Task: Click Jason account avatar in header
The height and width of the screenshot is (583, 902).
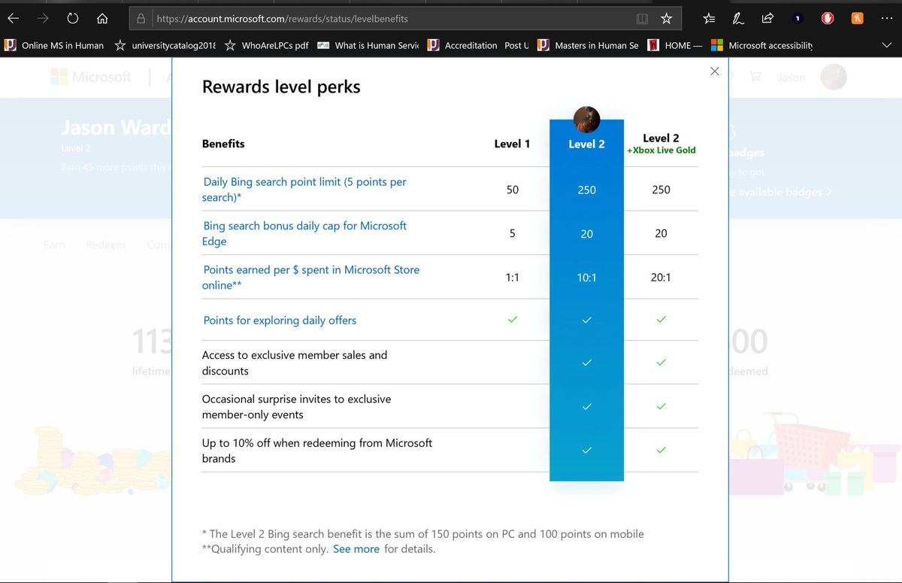Action: pos(834,77)
